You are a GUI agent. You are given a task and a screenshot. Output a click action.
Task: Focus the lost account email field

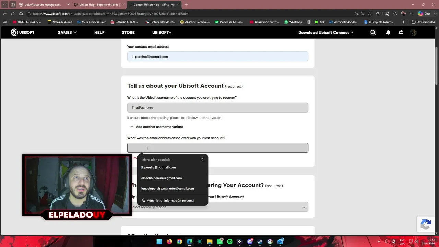[x=218, y=148]
